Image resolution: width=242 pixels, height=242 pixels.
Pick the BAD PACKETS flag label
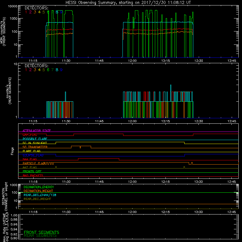(33, 175)
